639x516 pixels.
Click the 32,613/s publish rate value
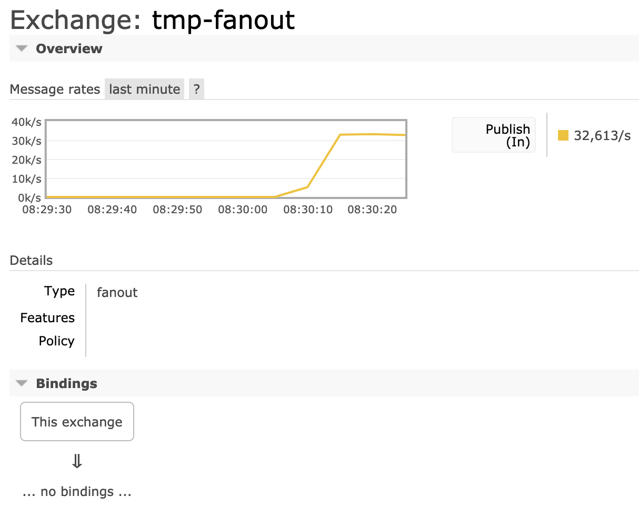pyautogui.click(x=602, y=136)
